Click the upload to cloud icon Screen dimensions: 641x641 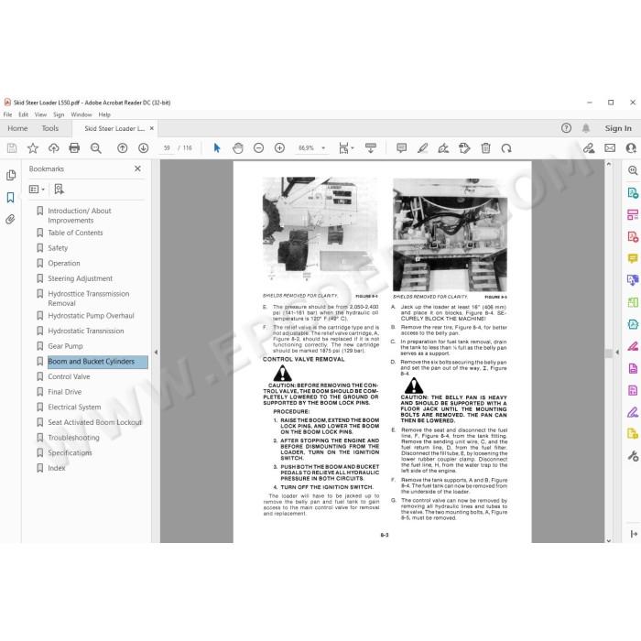click(x=53, y=148)
